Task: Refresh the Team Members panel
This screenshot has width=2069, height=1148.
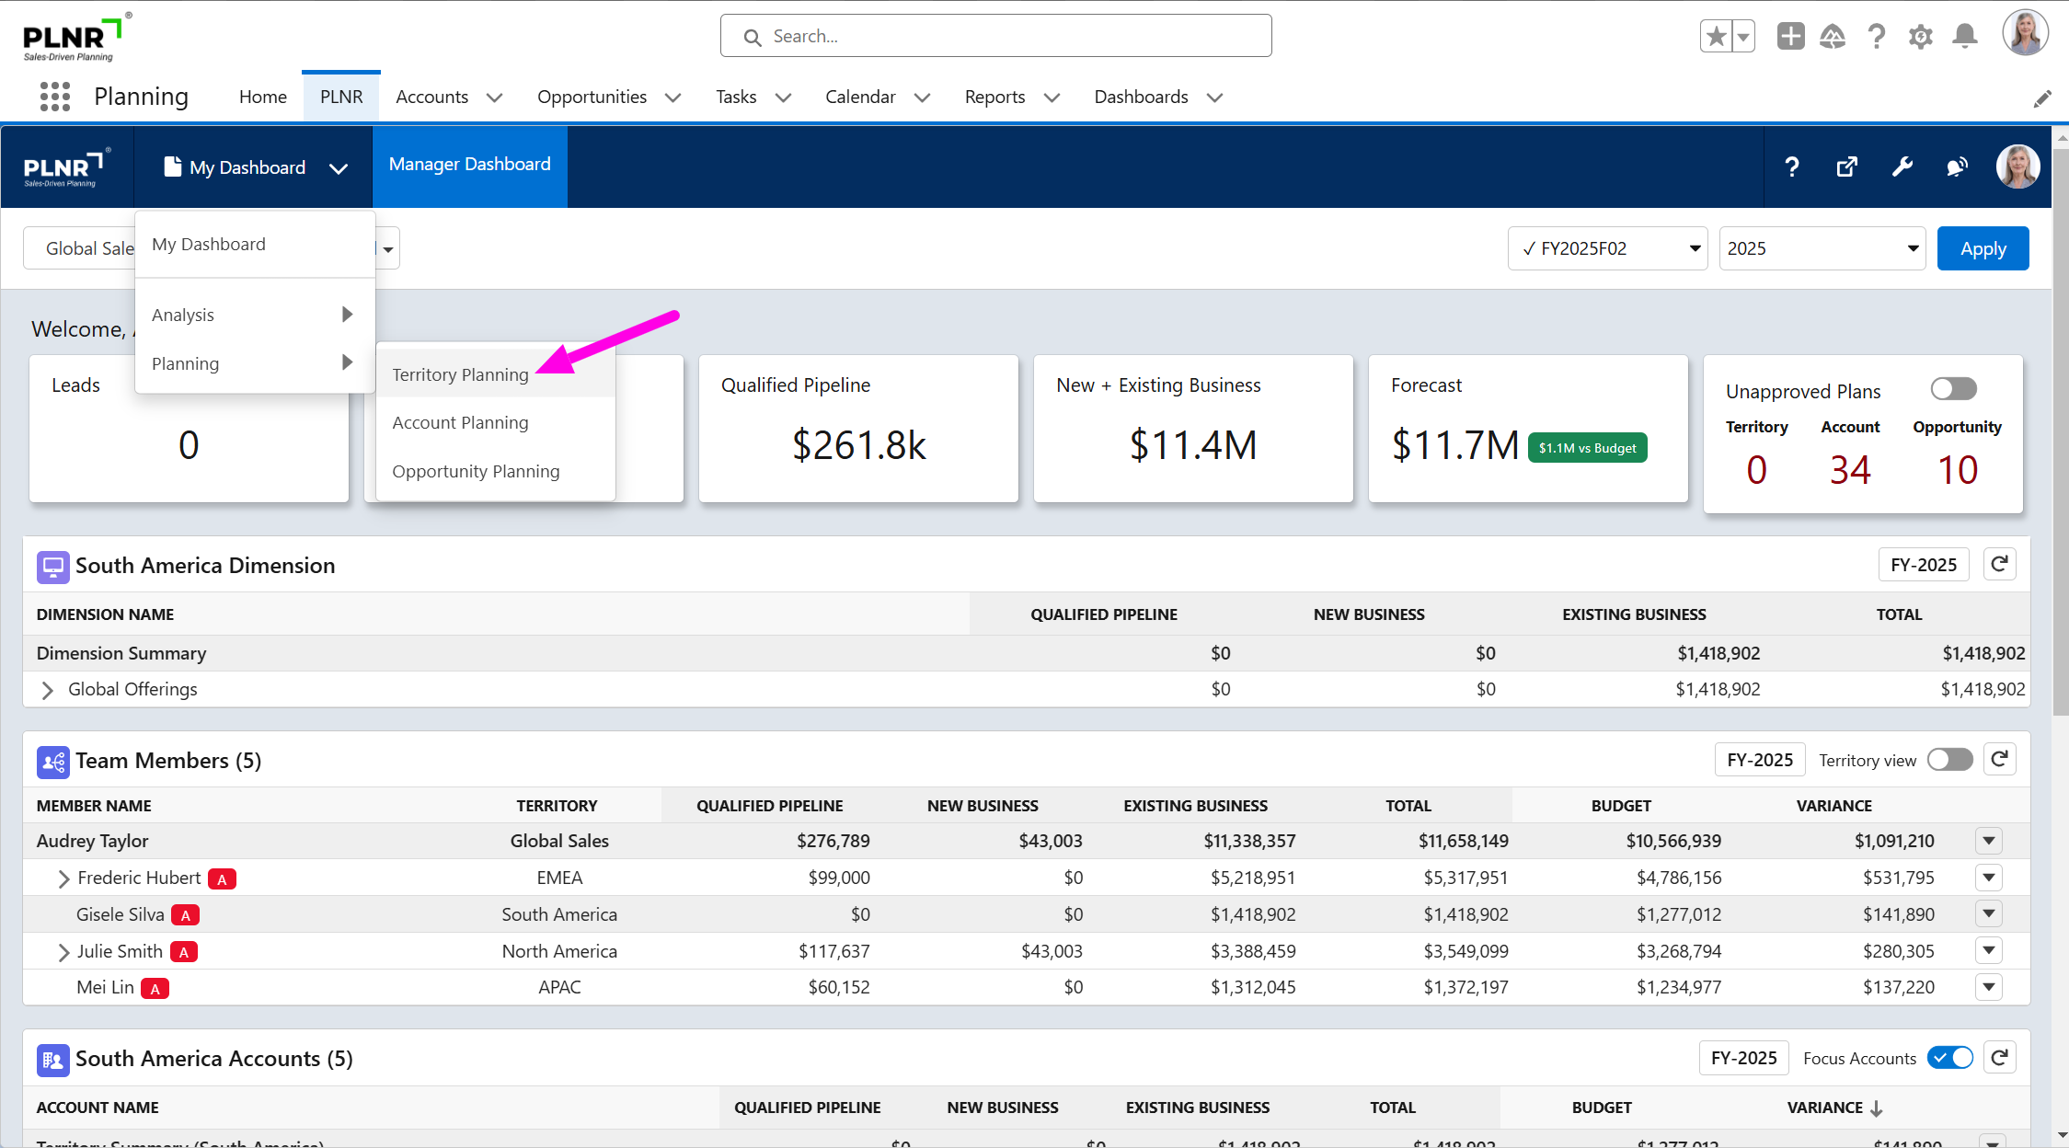Action: 1999,759
